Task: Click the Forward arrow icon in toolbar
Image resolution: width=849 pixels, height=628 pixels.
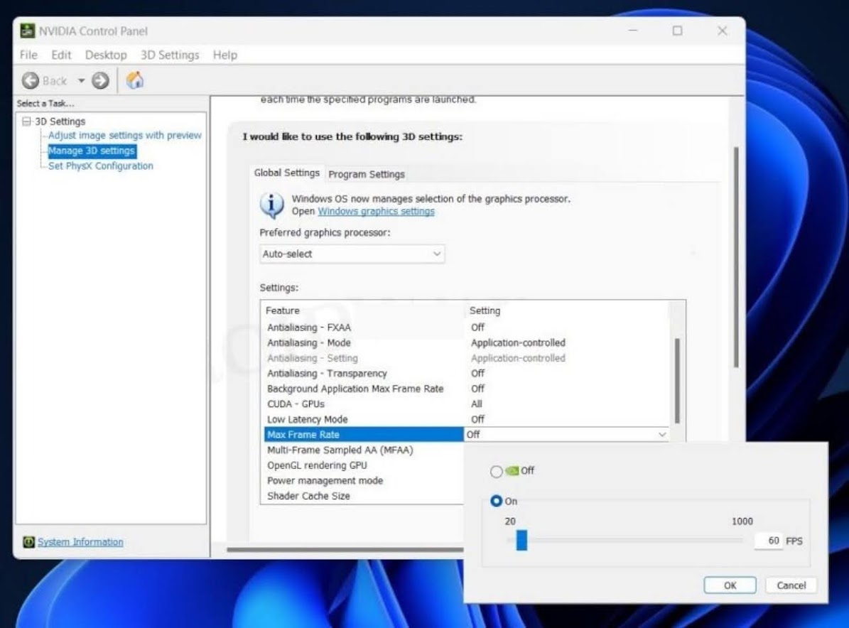Action: [x=100, y=81]
